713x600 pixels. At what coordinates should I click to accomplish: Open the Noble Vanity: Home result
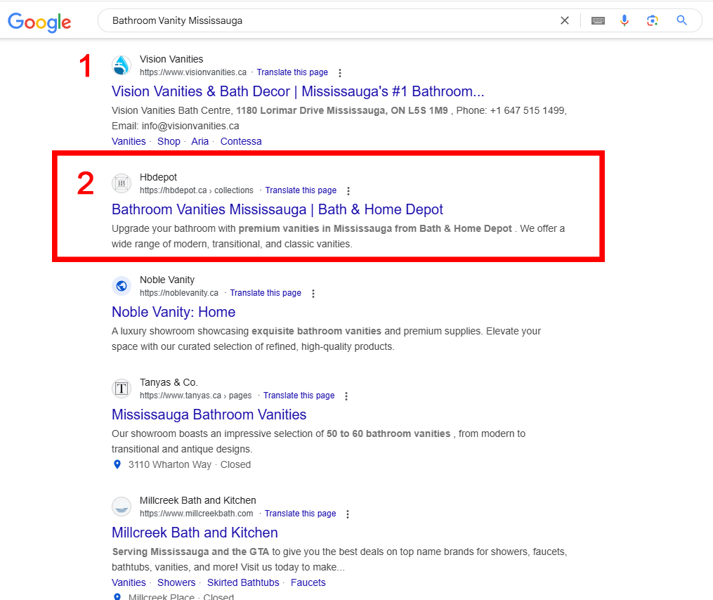click(174, 312)
